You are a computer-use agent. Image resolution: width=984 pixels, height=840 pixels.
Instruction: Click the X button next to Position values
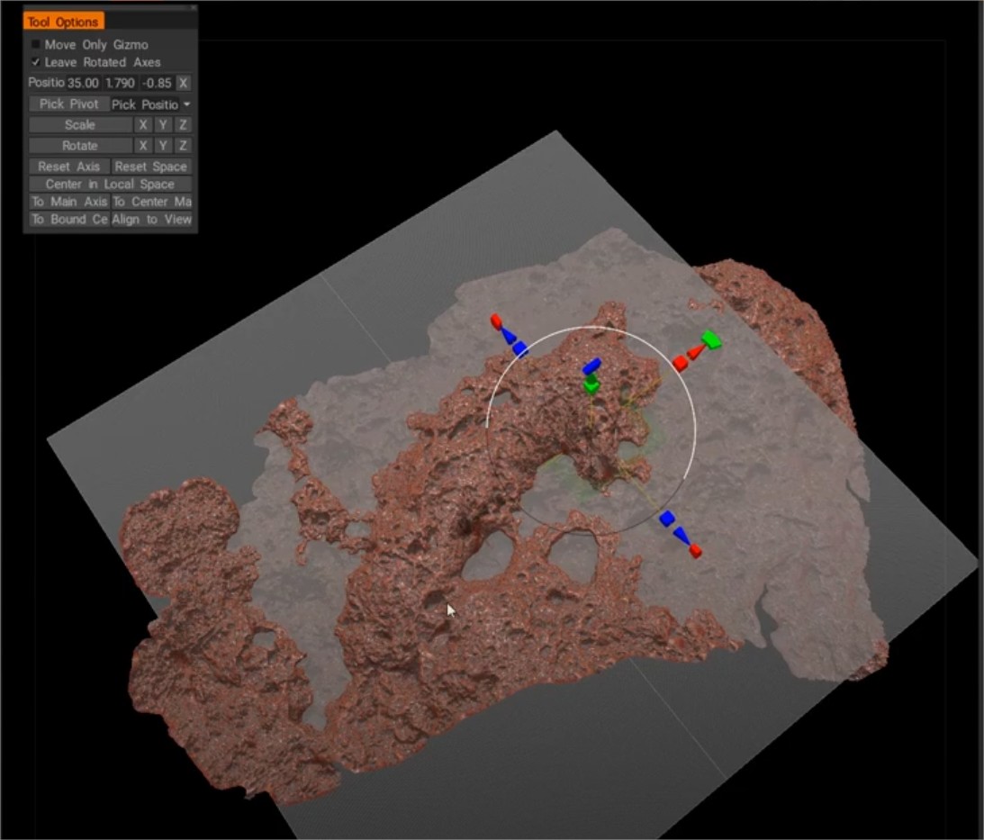pyautogui.click(x=183, y=83)
